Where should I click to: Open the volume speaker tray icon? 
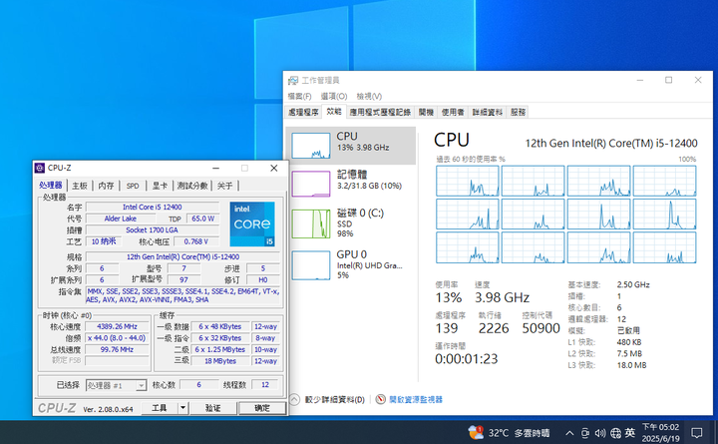[600, 433]
